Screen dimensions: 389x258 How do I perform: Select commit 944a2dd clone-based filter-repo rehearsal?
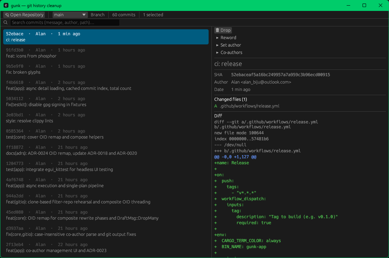coord(106,199)
